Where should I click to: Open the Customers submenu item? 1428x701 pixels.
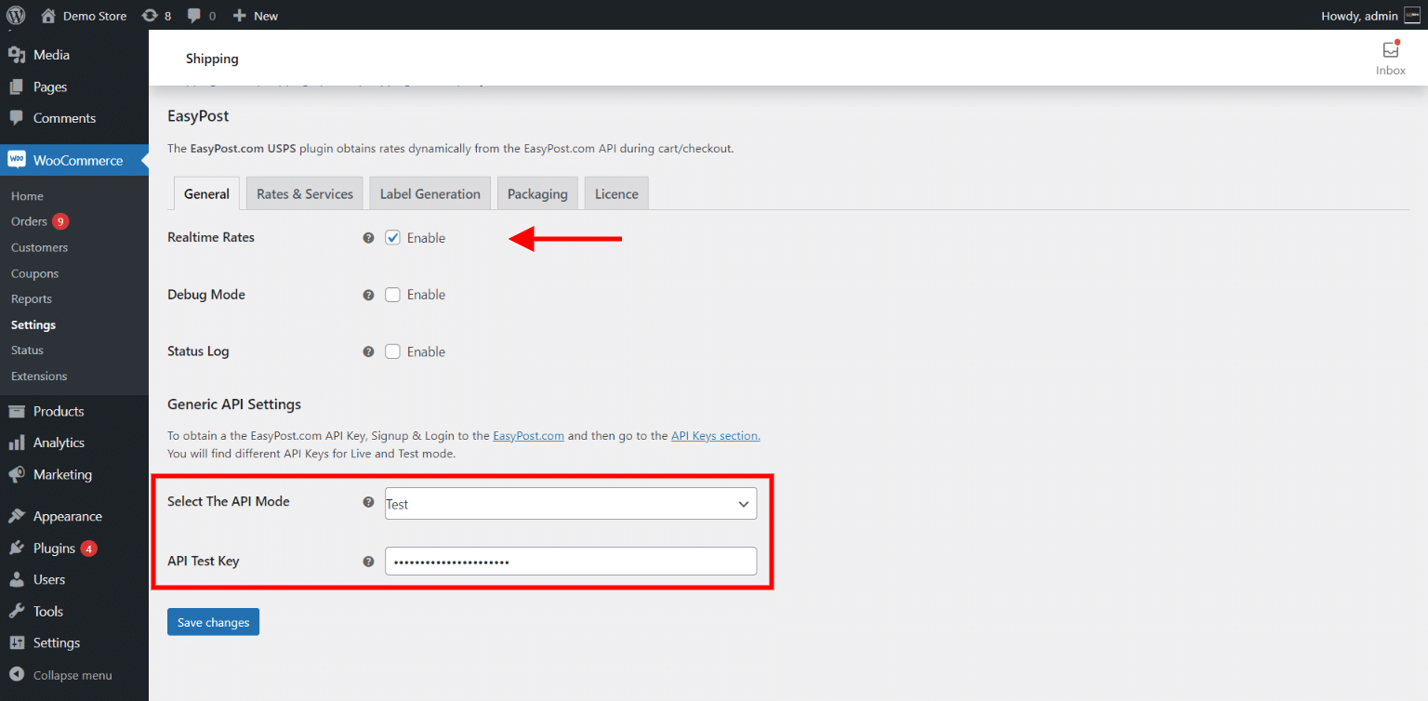(39, 247)
